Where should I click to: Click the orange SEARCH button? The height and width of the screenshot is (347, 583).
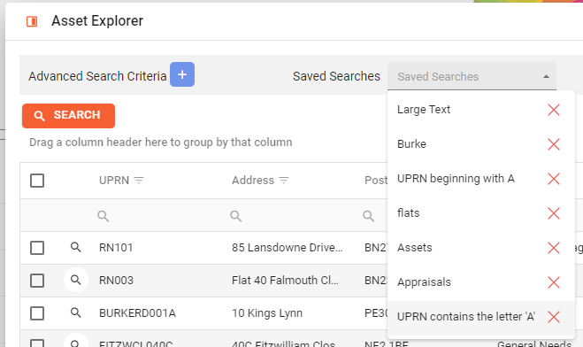[68, 116]
